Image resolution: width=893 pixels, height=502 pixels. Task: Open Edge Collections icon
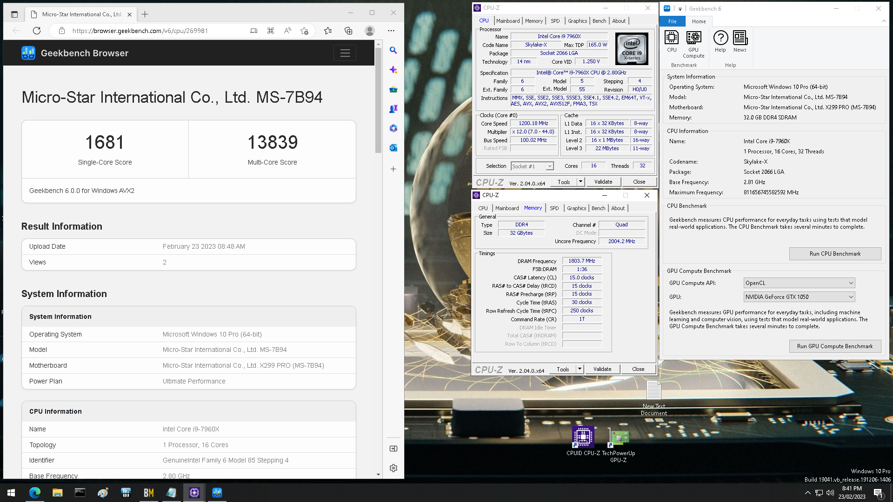point(348,31)
